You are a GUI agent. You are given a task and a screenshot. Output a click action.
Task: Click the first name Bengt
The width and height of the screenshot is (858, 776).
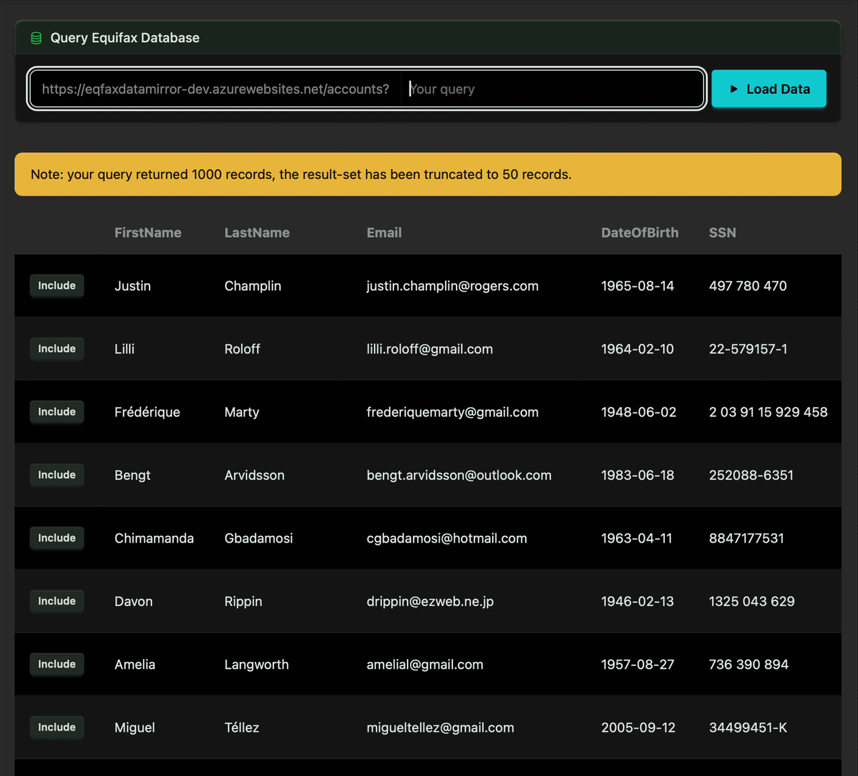pyautogui.click(x=133, y=475)
